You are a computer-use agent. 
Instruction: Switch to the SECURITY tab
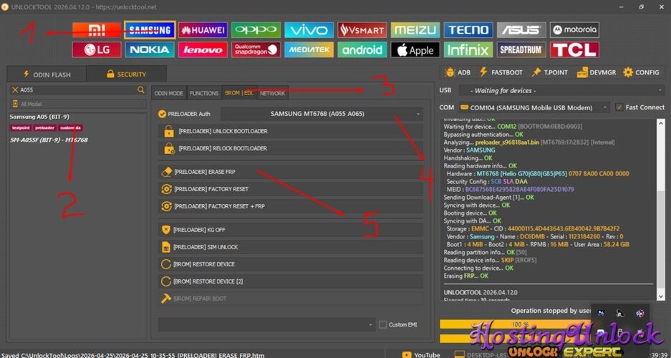point(126,74)
